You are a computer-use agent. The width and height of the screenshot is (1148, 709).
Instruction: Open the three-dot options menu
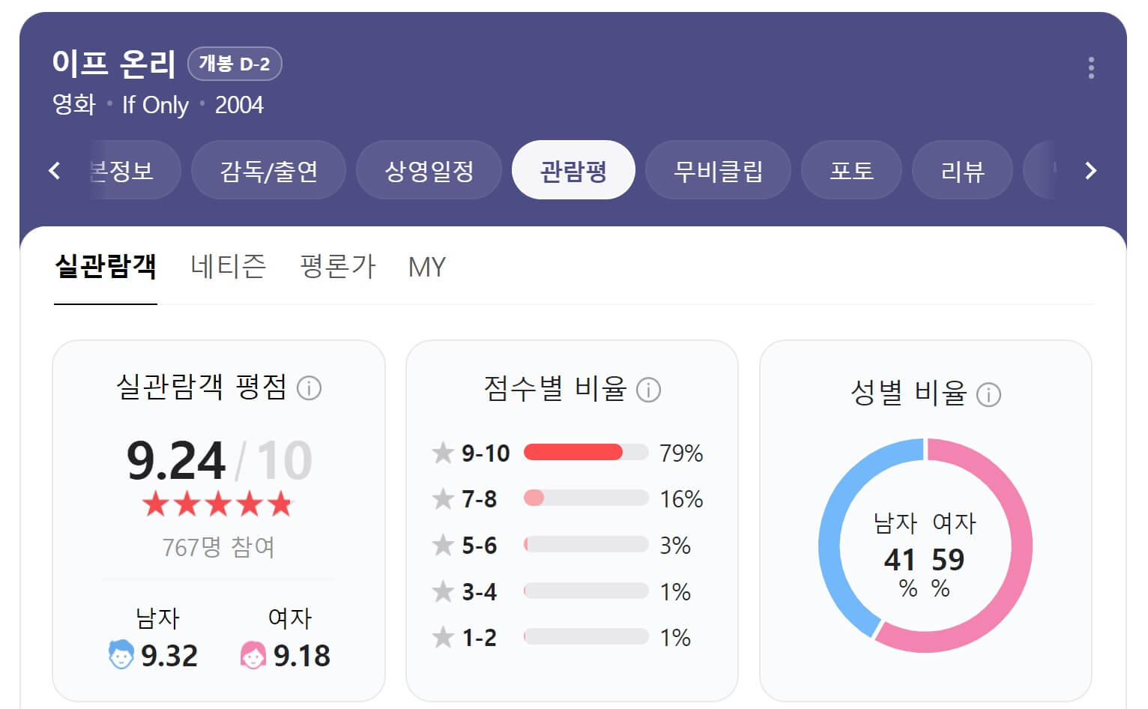1091,67
